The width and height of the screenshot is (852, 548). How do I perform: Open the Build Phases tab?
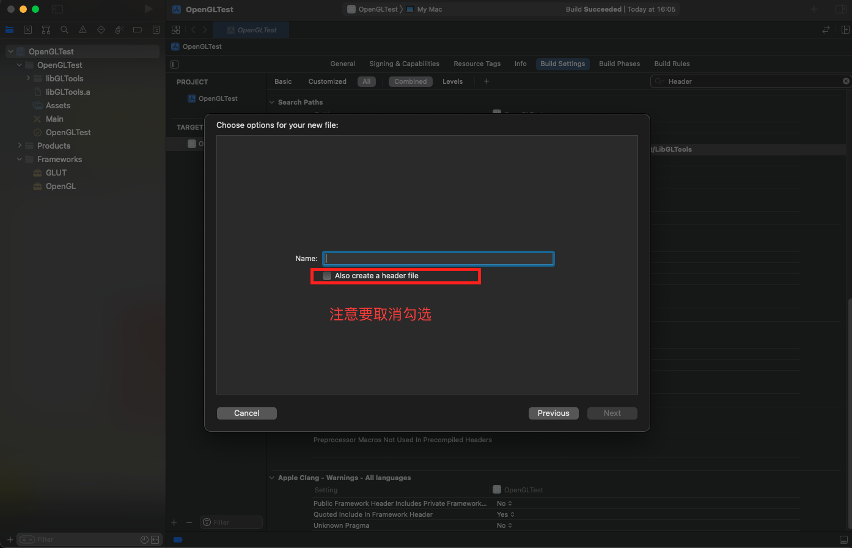619,64
